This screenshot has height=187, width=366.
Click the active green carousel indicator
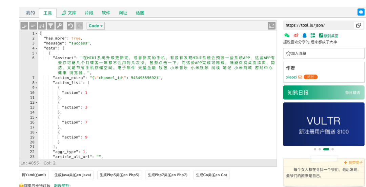coord(326,149)
